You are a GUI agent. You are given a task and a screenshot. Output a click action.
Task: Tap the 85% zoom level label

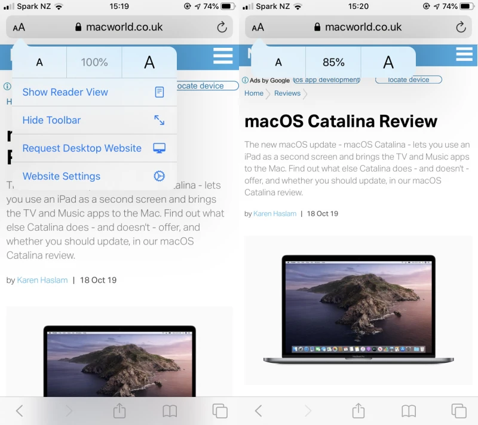coord(333,62)
